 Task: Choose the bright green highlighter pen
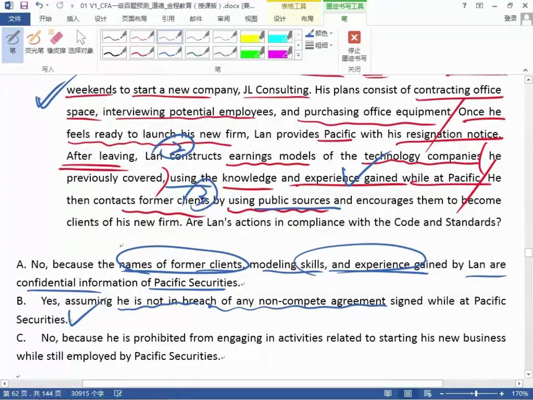253,52
